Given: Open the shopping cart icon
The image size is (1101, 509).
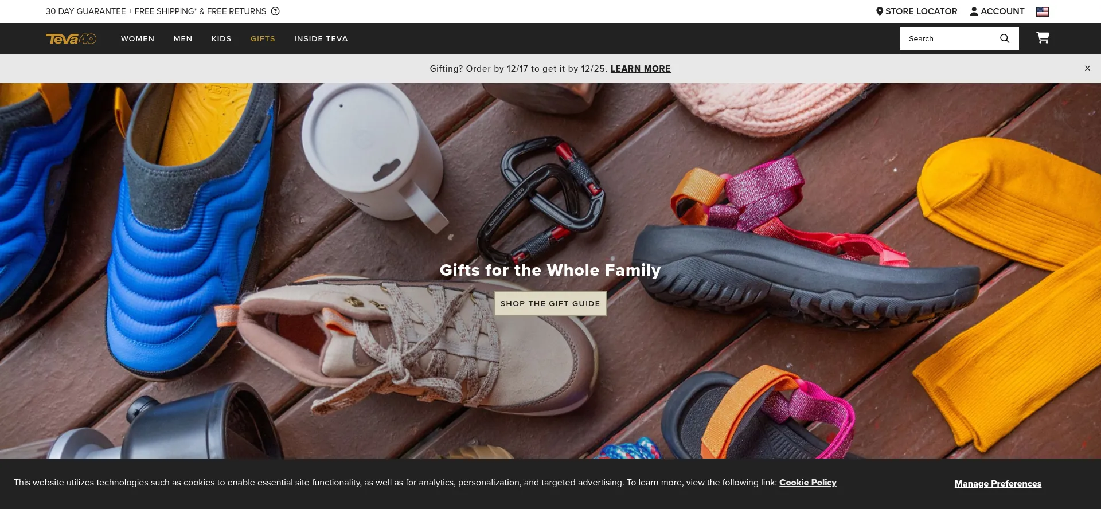Looking at the screenshot, I should (x=1043, y=38).
